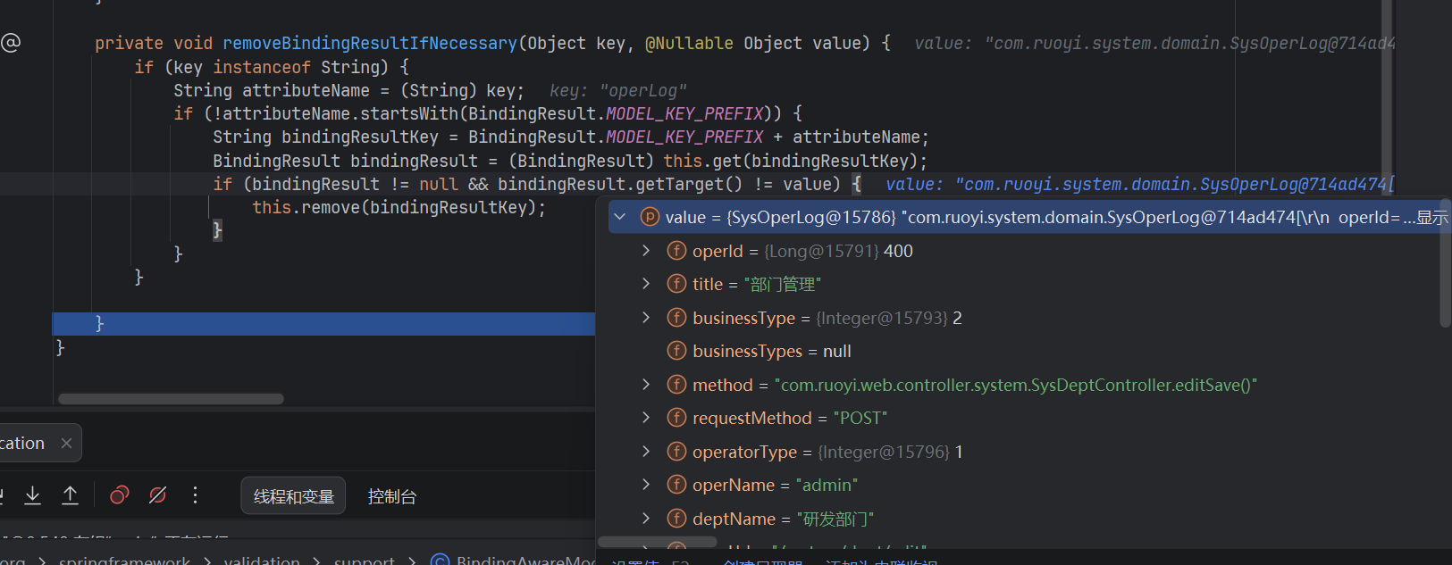This screenshot has height=565, width=1452.
Task: Click field icon beside operId
Action: point(676,251)
